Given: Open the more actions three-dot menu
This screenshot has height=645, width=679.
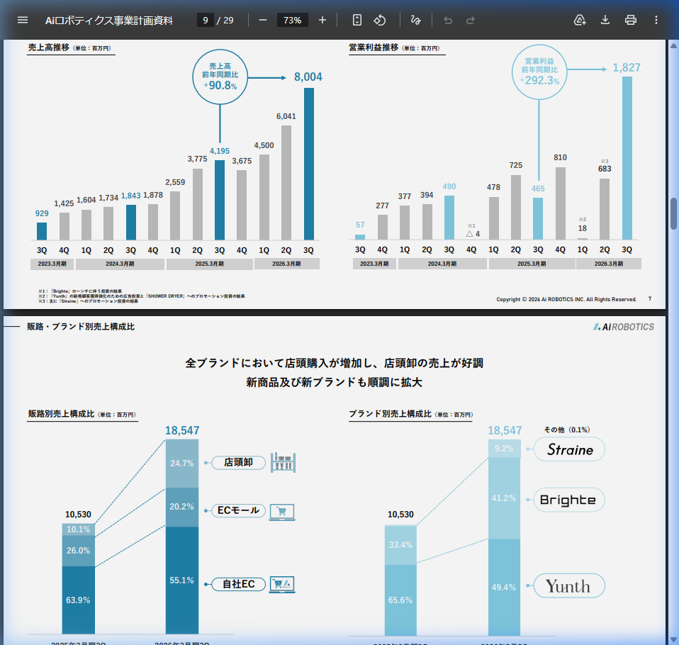Looking at the screenshot, I should click(x=656, y=20).
